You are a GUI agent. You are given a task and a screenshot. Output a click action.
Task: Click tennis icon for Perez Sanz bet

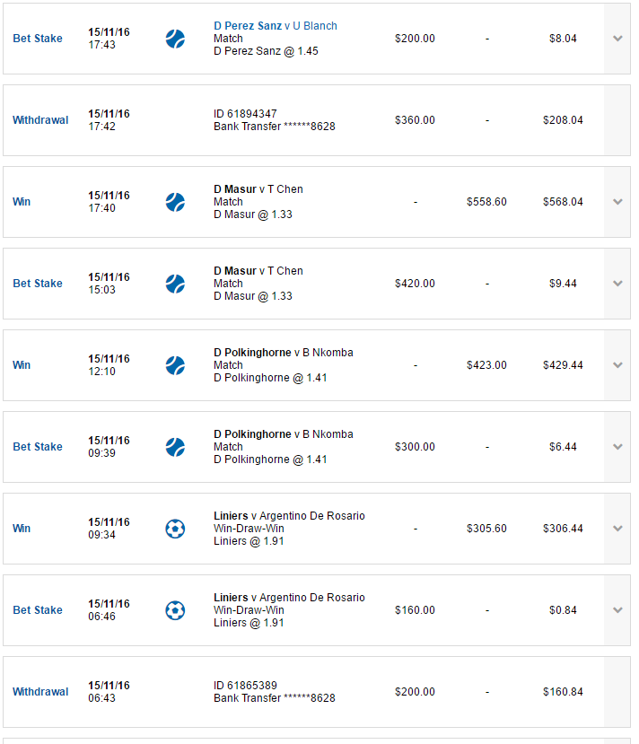(x=175, y=39)
